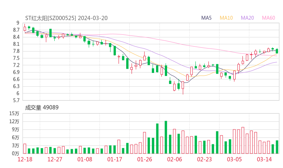Select the 12-27 date on the x-axis
283x168 pixels.
[x=55, y=159]
